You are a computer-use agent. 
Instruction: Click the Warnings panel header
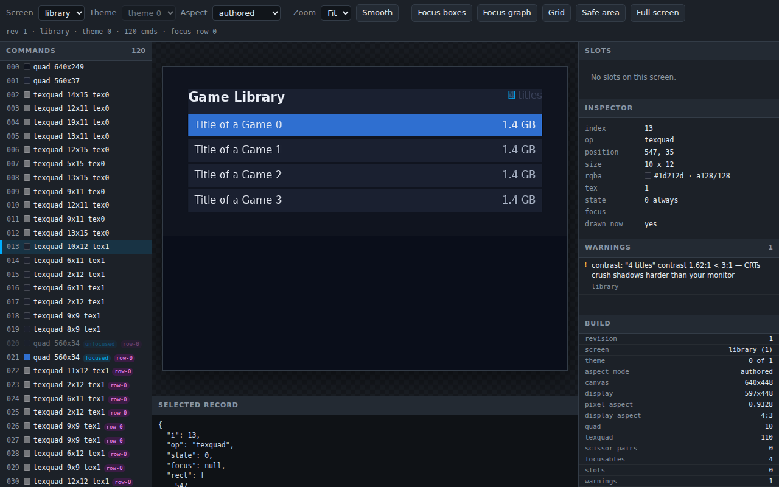(679, 247)
